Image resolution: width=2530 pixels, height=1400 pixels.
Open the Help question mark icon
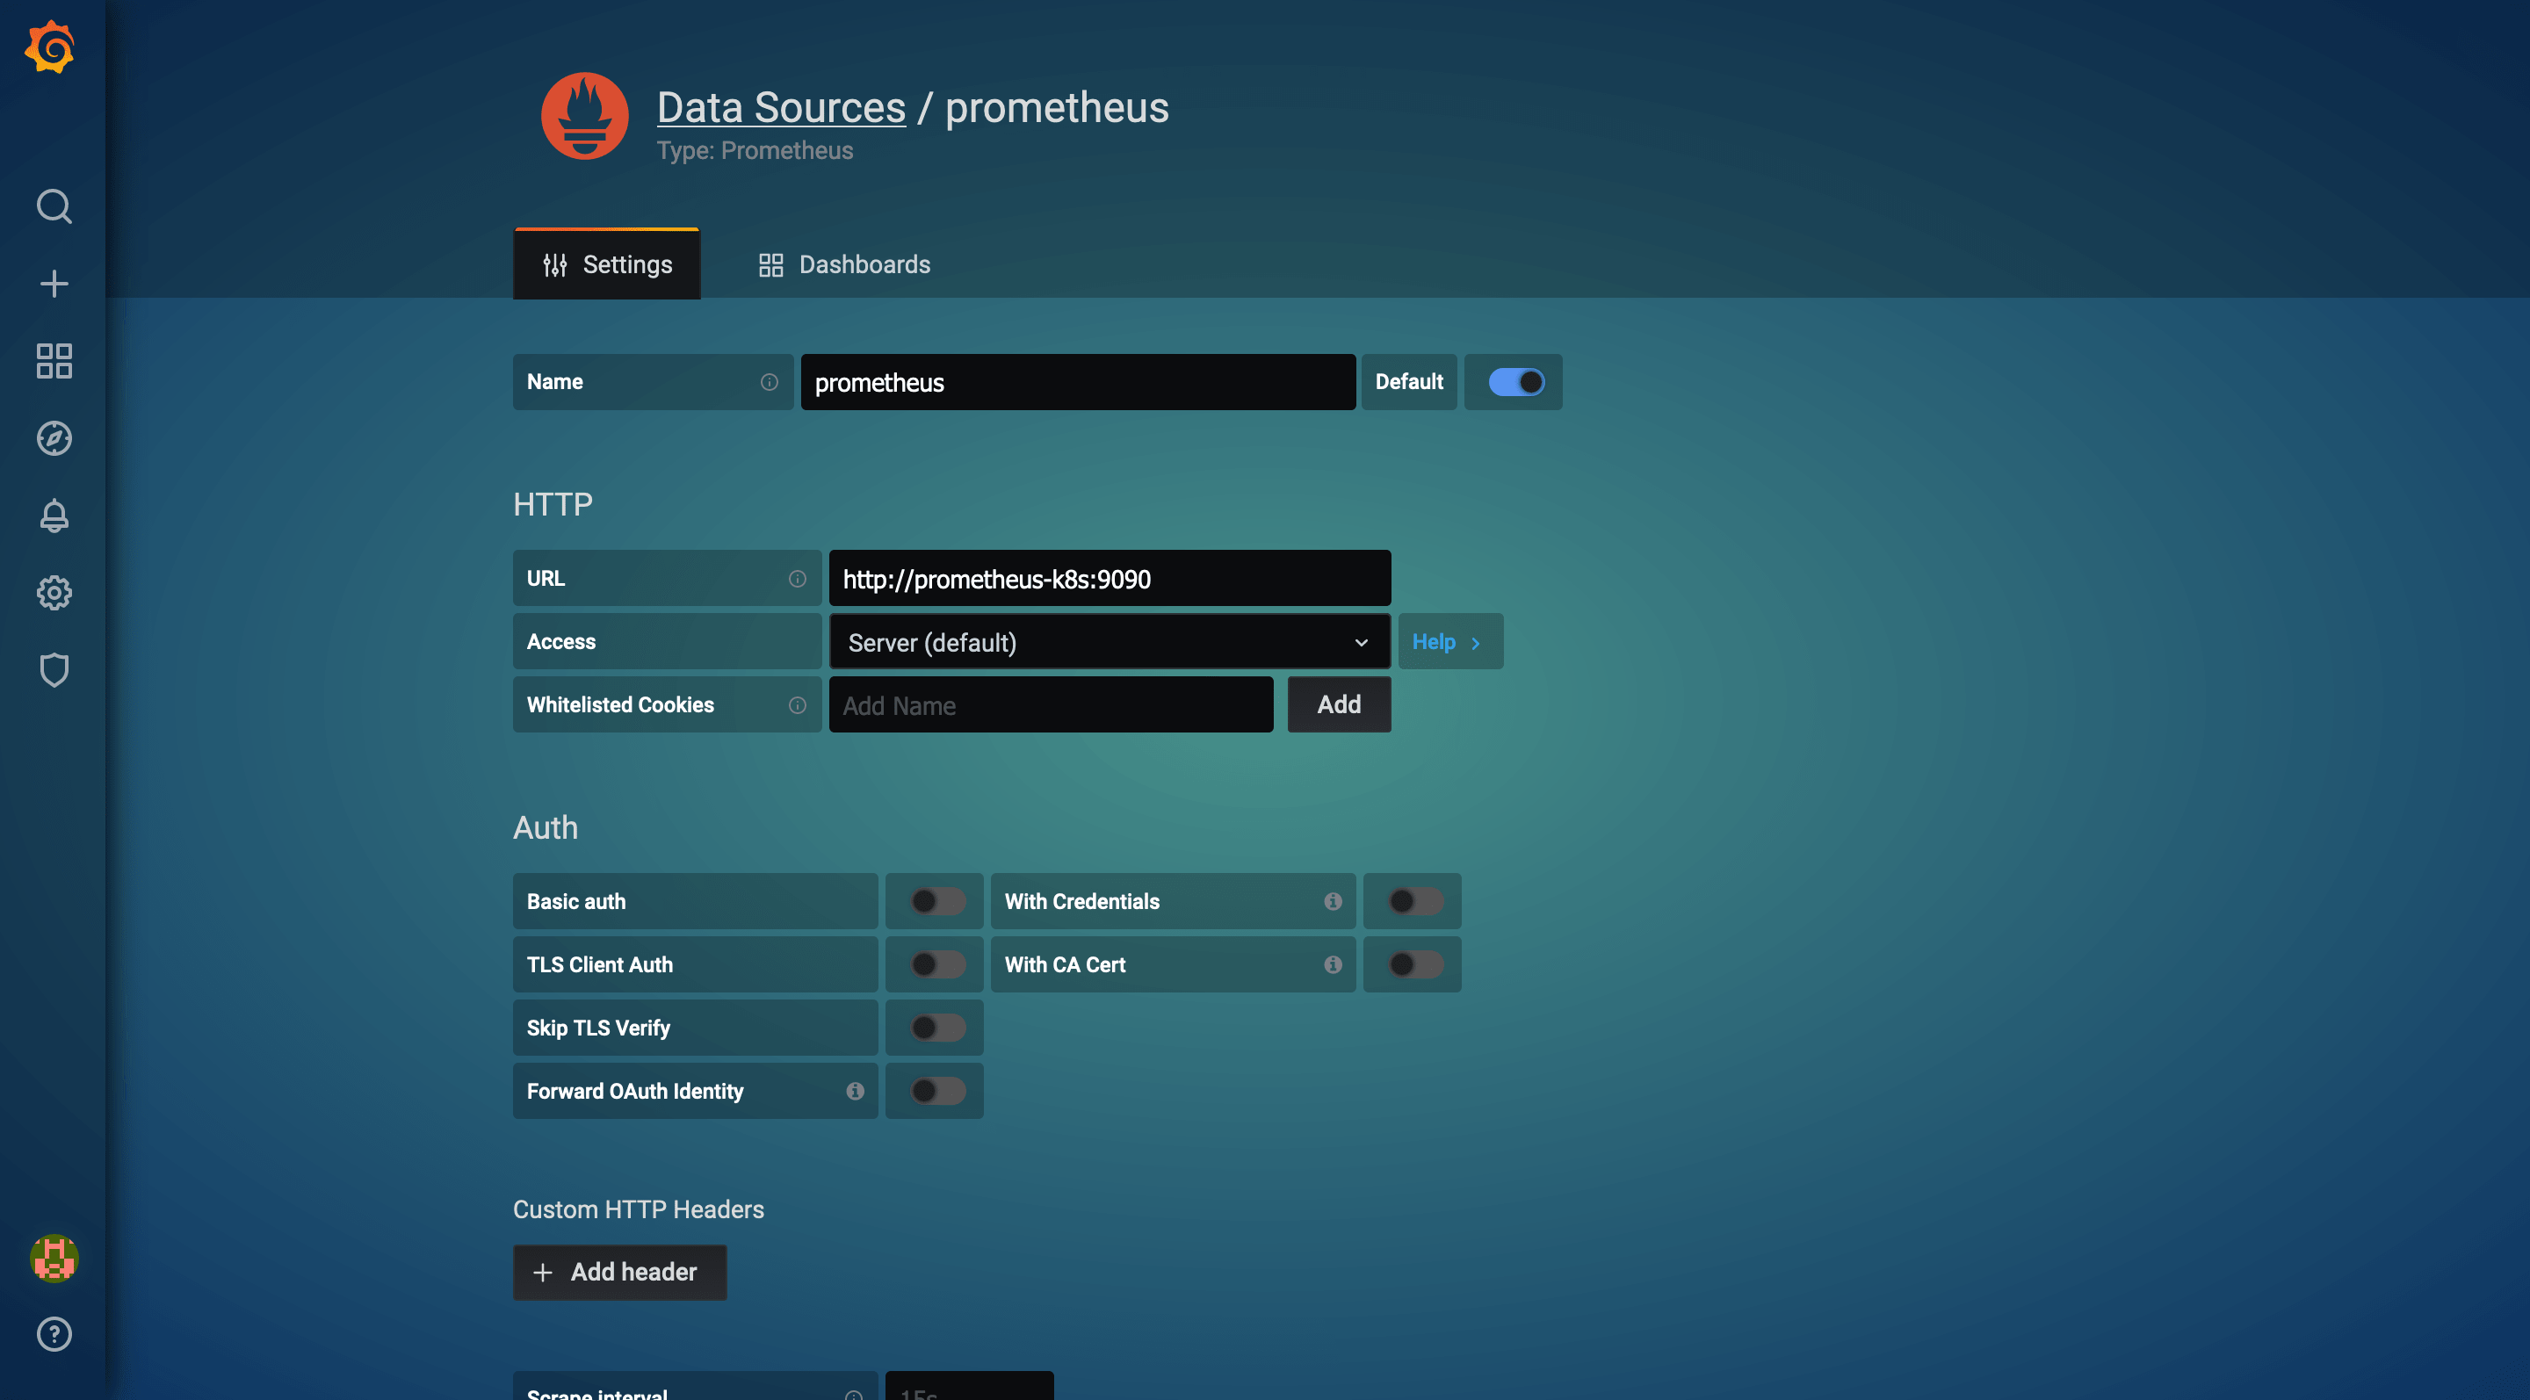[x=54, y=1334]
